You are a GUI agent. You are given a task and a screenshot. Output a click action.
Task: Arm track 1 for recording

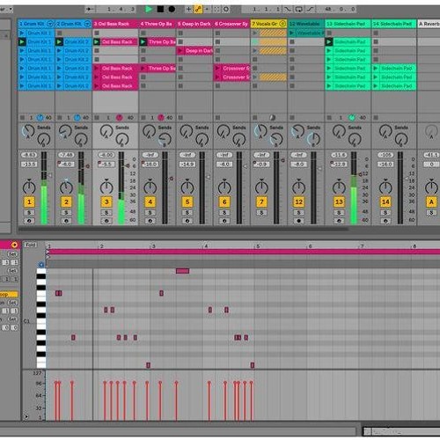[x=29, y=221]
